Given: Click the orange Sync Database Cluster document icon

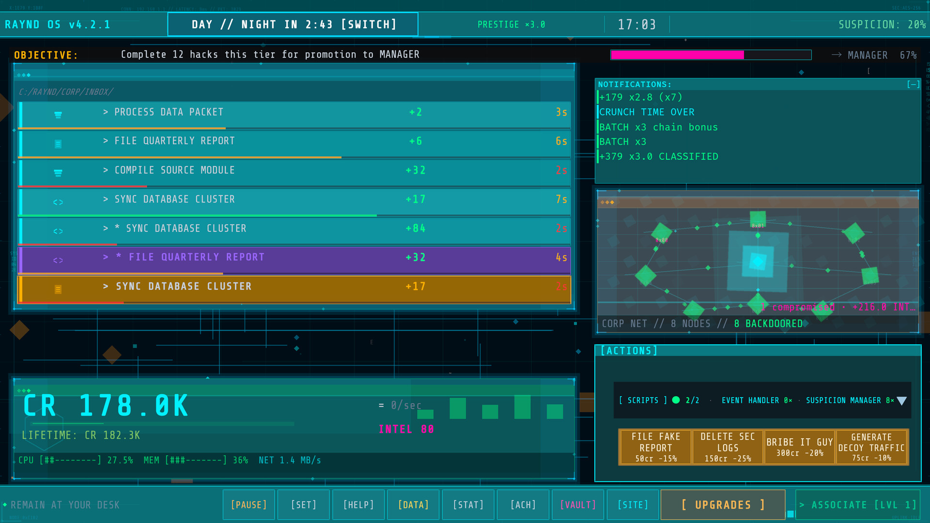Looking at the screenshot, I should click(58, 289).
